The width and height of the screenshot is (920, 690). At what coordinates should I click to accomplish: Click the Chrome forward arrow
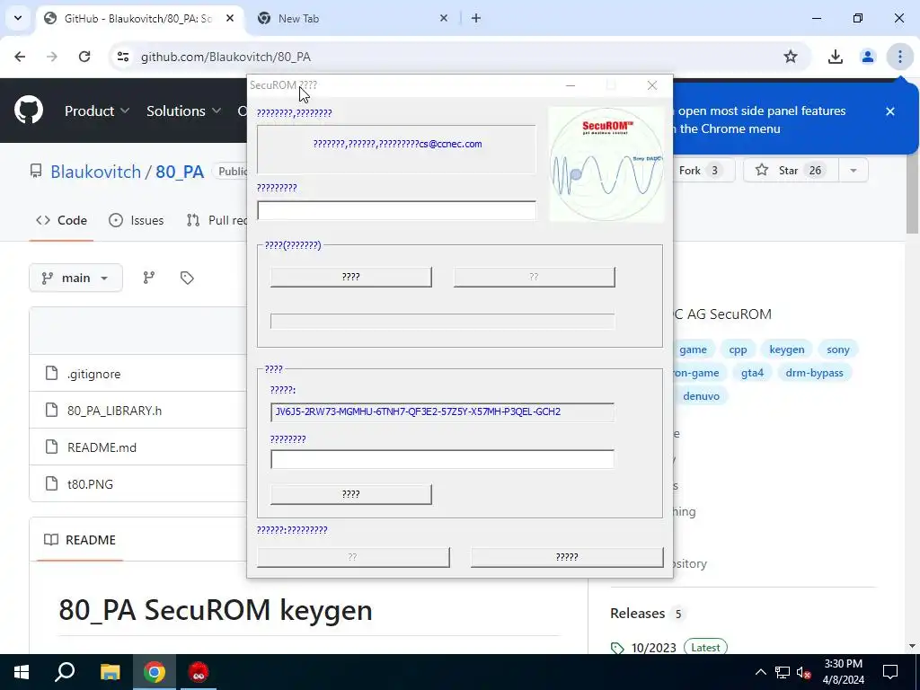[52, 57]
